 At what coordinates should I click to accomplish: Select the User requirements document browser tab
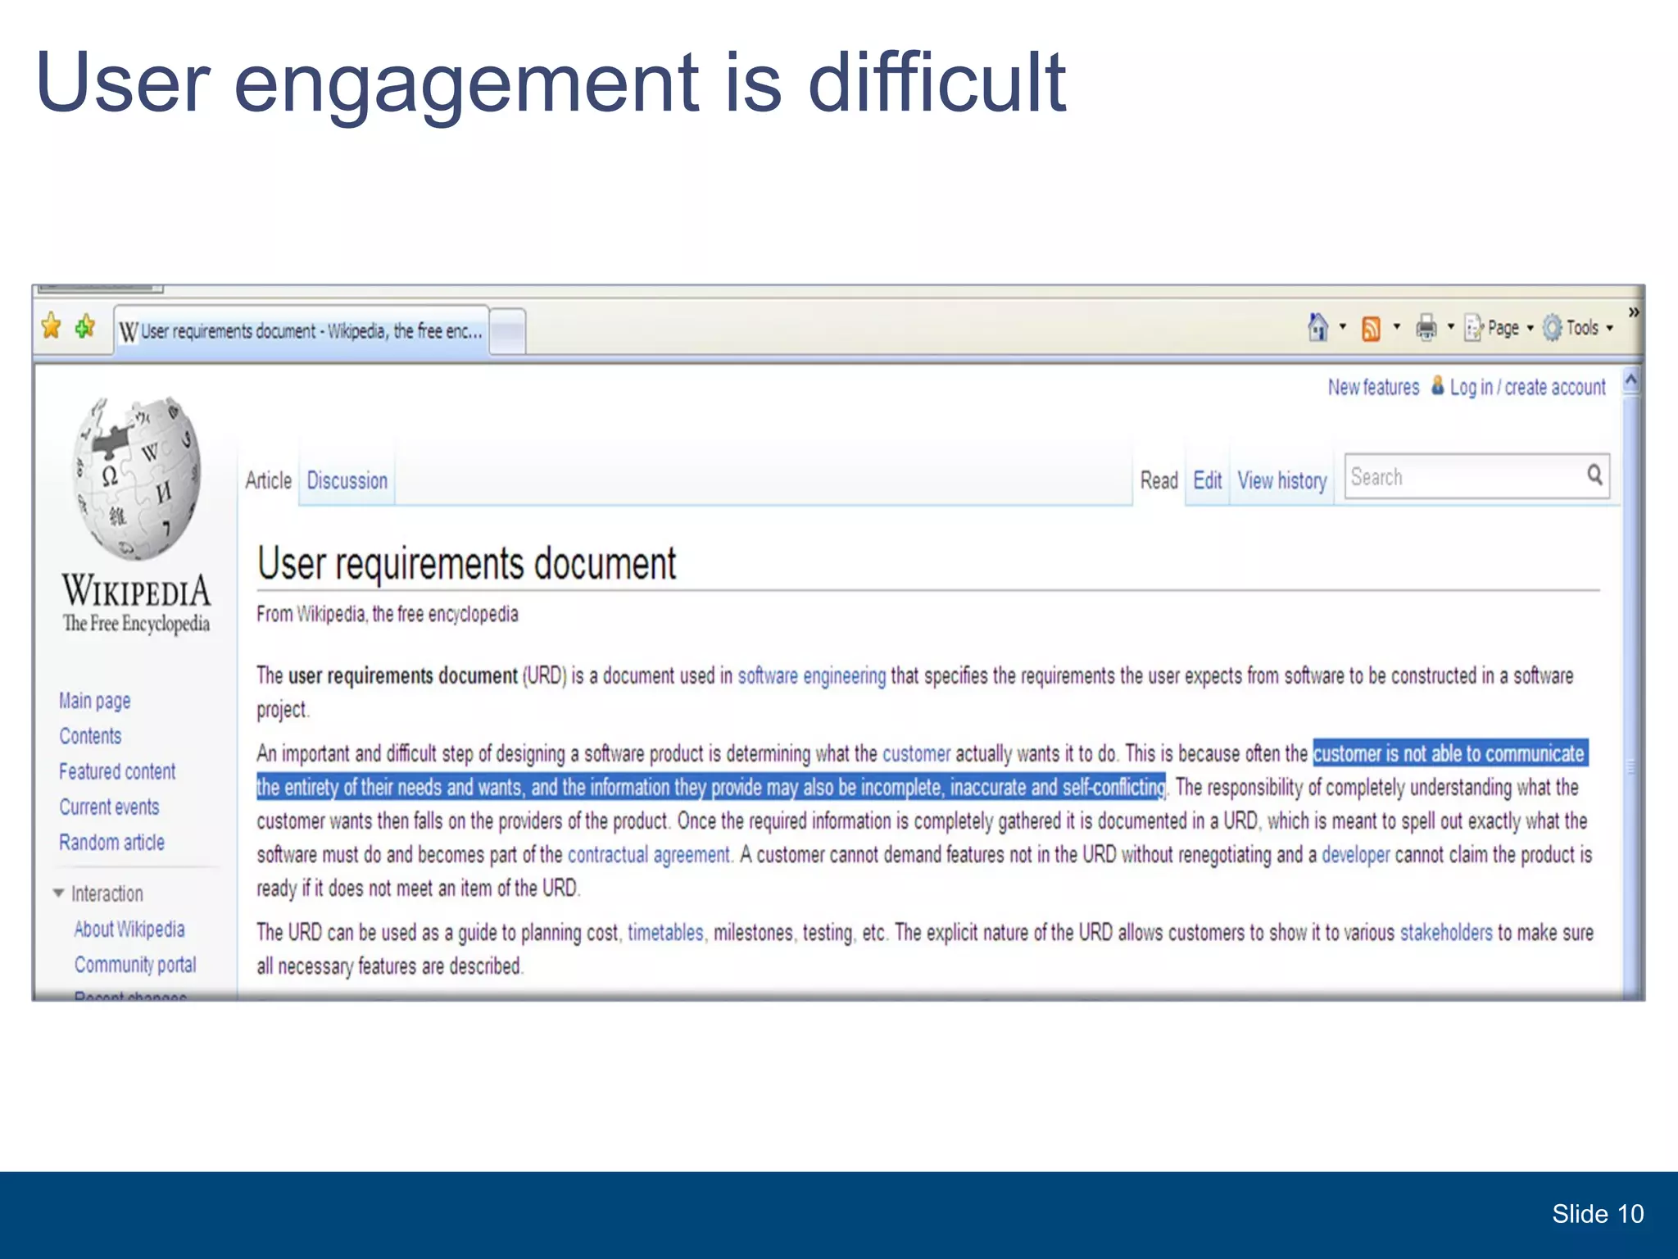point(302,331)
